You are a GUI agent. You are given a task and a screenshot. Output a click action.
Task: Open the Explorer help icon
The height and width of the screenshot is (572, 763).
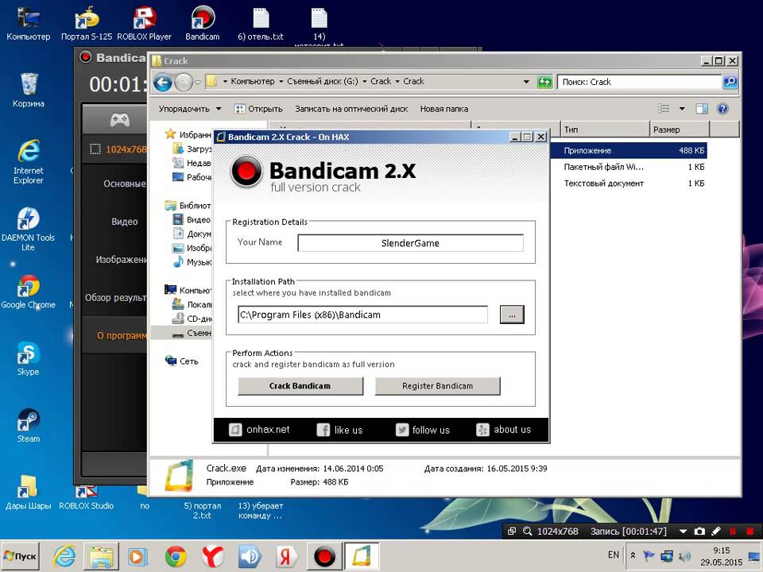point(722,109)
